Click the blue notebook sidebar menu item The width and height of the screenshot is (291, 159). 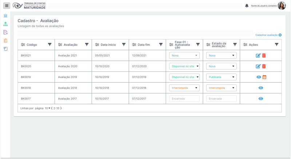(x=5, y=49)
